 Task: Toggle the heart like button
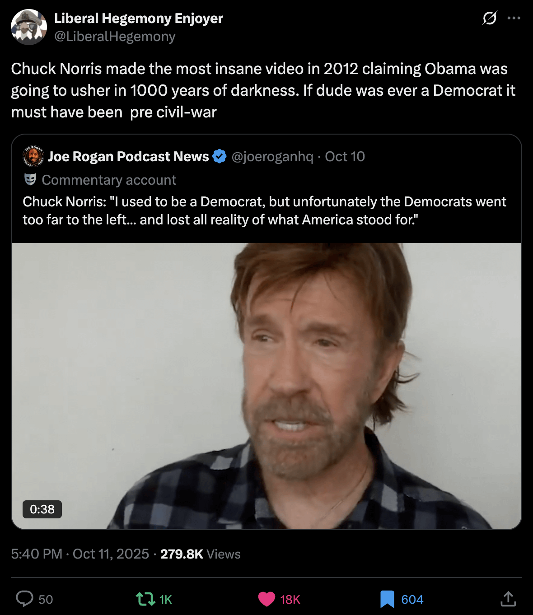click(x=266, y=599)
